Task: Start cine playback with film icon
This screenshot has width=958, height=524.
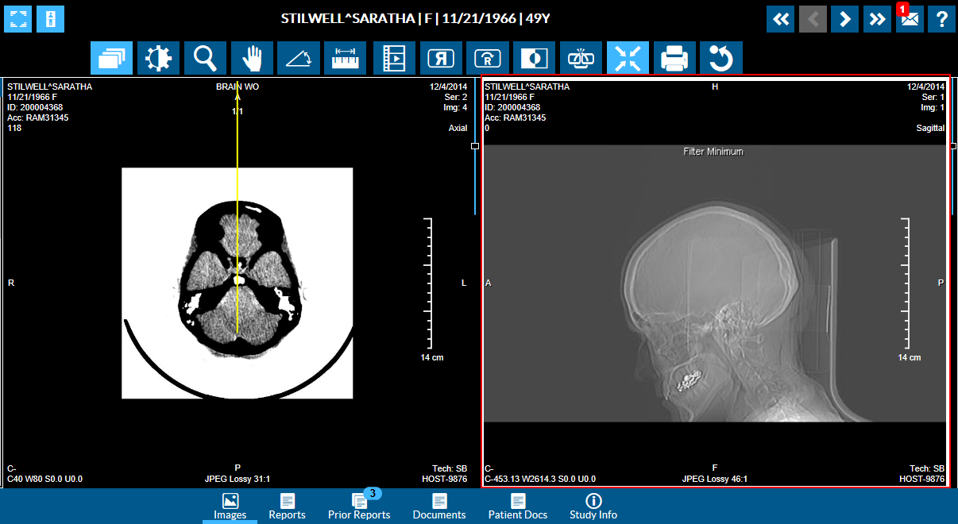Action: (394, 58)
